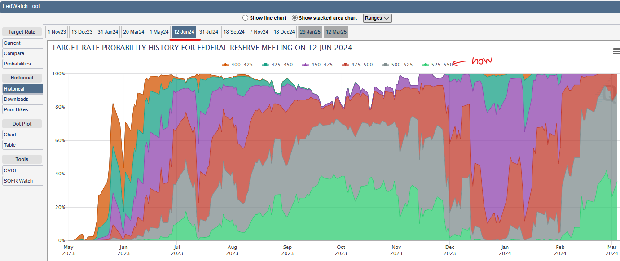Go to the Downloads section
The image size is (620, 261).
22,99
